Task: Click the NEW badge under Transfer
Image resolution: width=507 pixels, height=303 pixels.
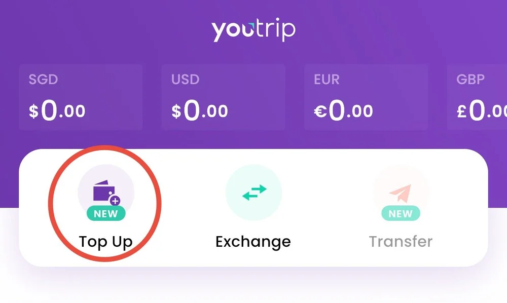Action: pyautogui.click(x=401, y=213)
